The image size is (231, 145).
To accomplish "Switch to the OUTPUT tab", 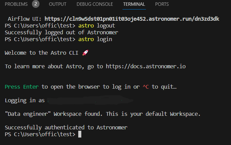I will coord(57,4).
